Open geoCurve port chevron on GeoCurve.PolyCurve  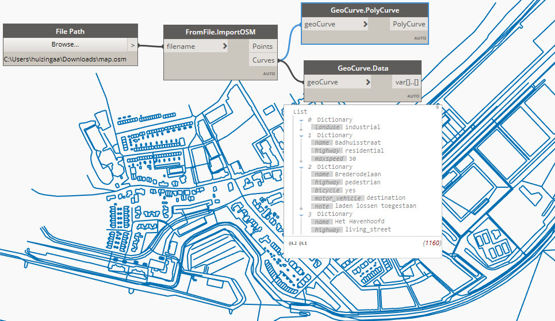(365, 24)
